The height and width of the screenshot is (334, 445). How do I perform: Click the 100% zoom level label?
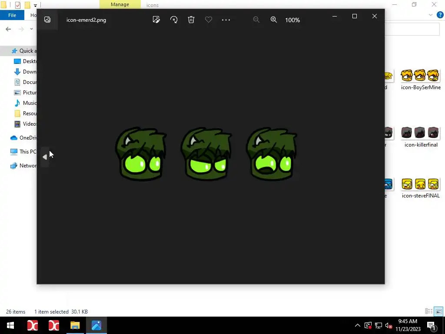click(292, 20)
